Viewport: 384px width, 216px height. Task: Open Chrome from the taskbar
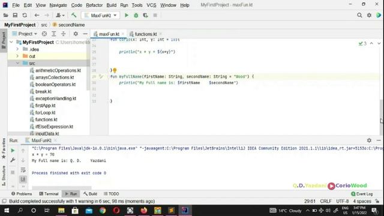click(103, 211)
